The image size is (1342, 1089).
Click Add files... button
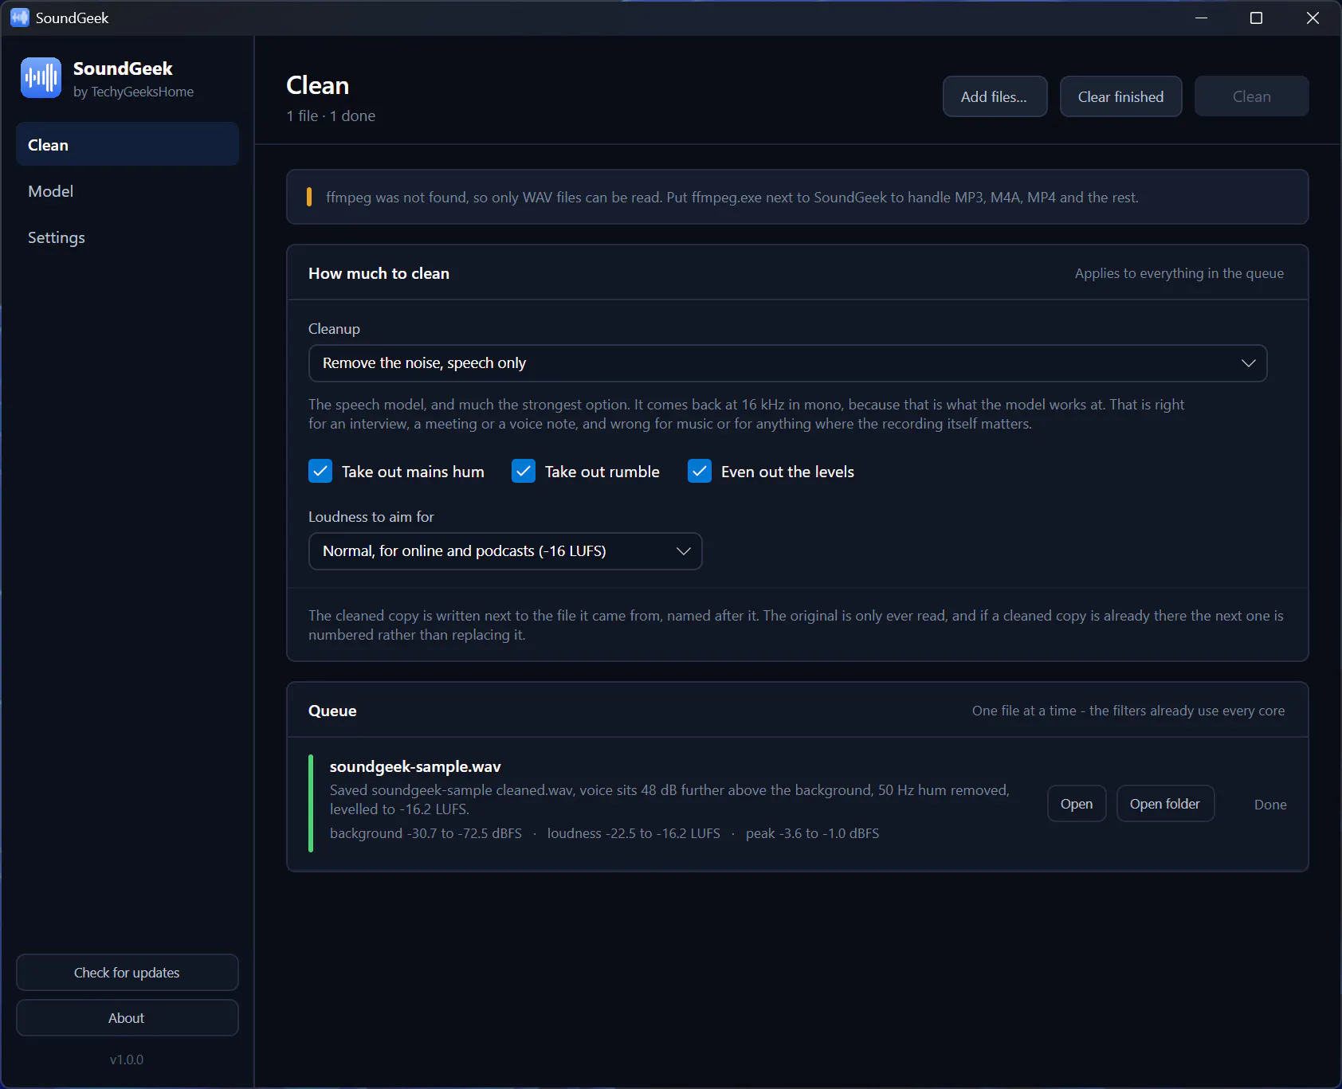tap(995, 96)
